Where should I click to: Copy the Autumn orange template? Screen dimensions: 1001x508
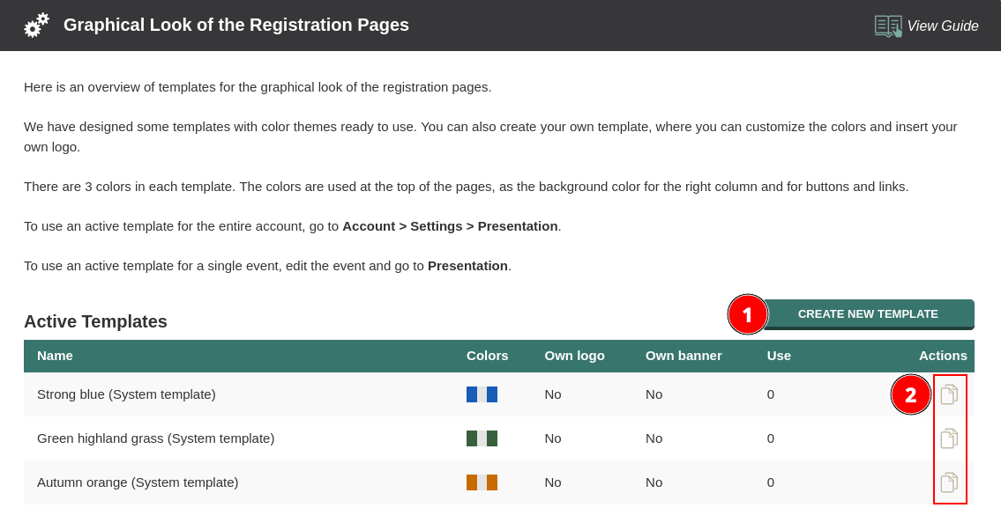pos(949,482)
